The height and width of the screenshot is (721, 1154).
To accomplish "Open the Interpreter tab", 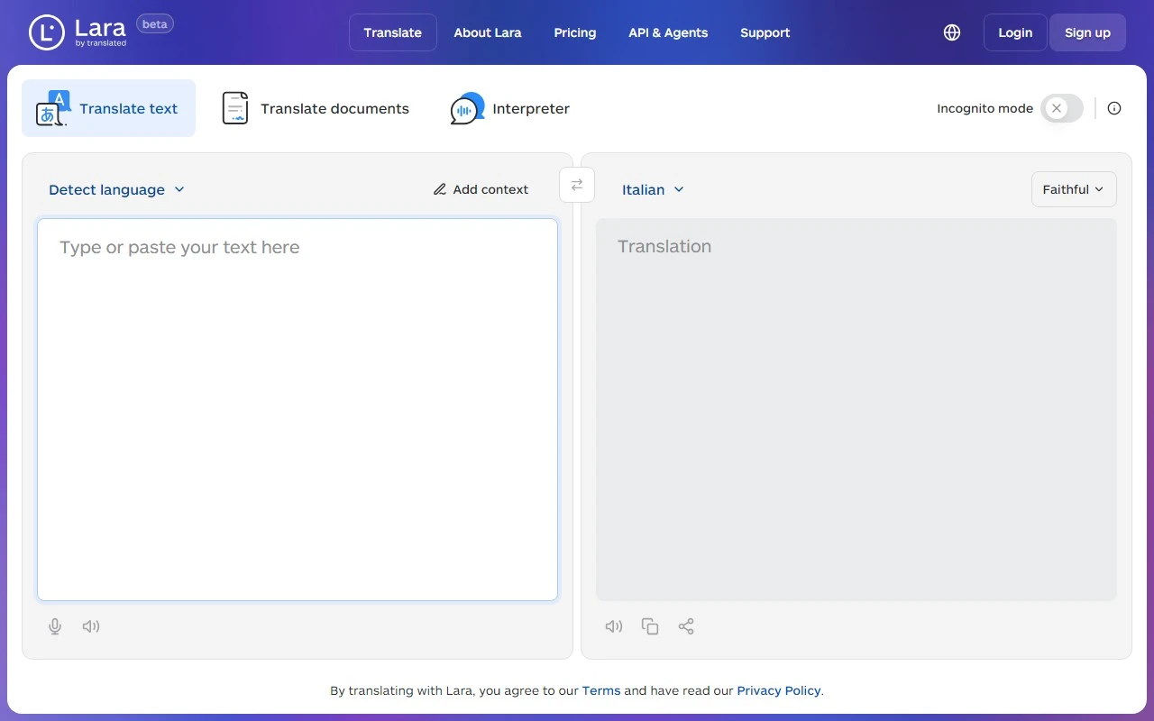I will point(510,108).
